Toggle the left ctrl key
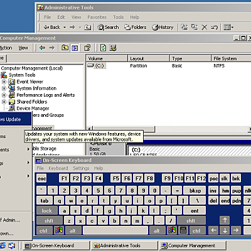This screenshot has width=251, height=251. click(x=44, y=231)
